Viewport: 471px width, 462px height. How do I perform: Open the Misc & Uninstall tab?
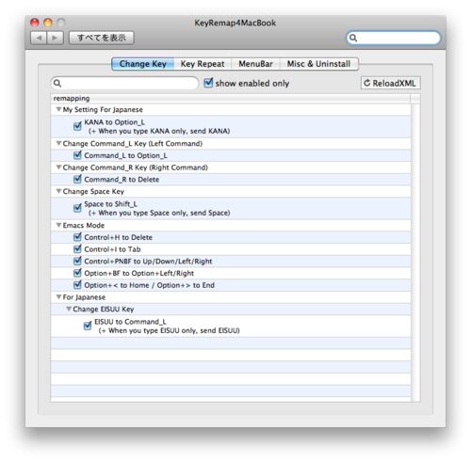tap(318, 64)
